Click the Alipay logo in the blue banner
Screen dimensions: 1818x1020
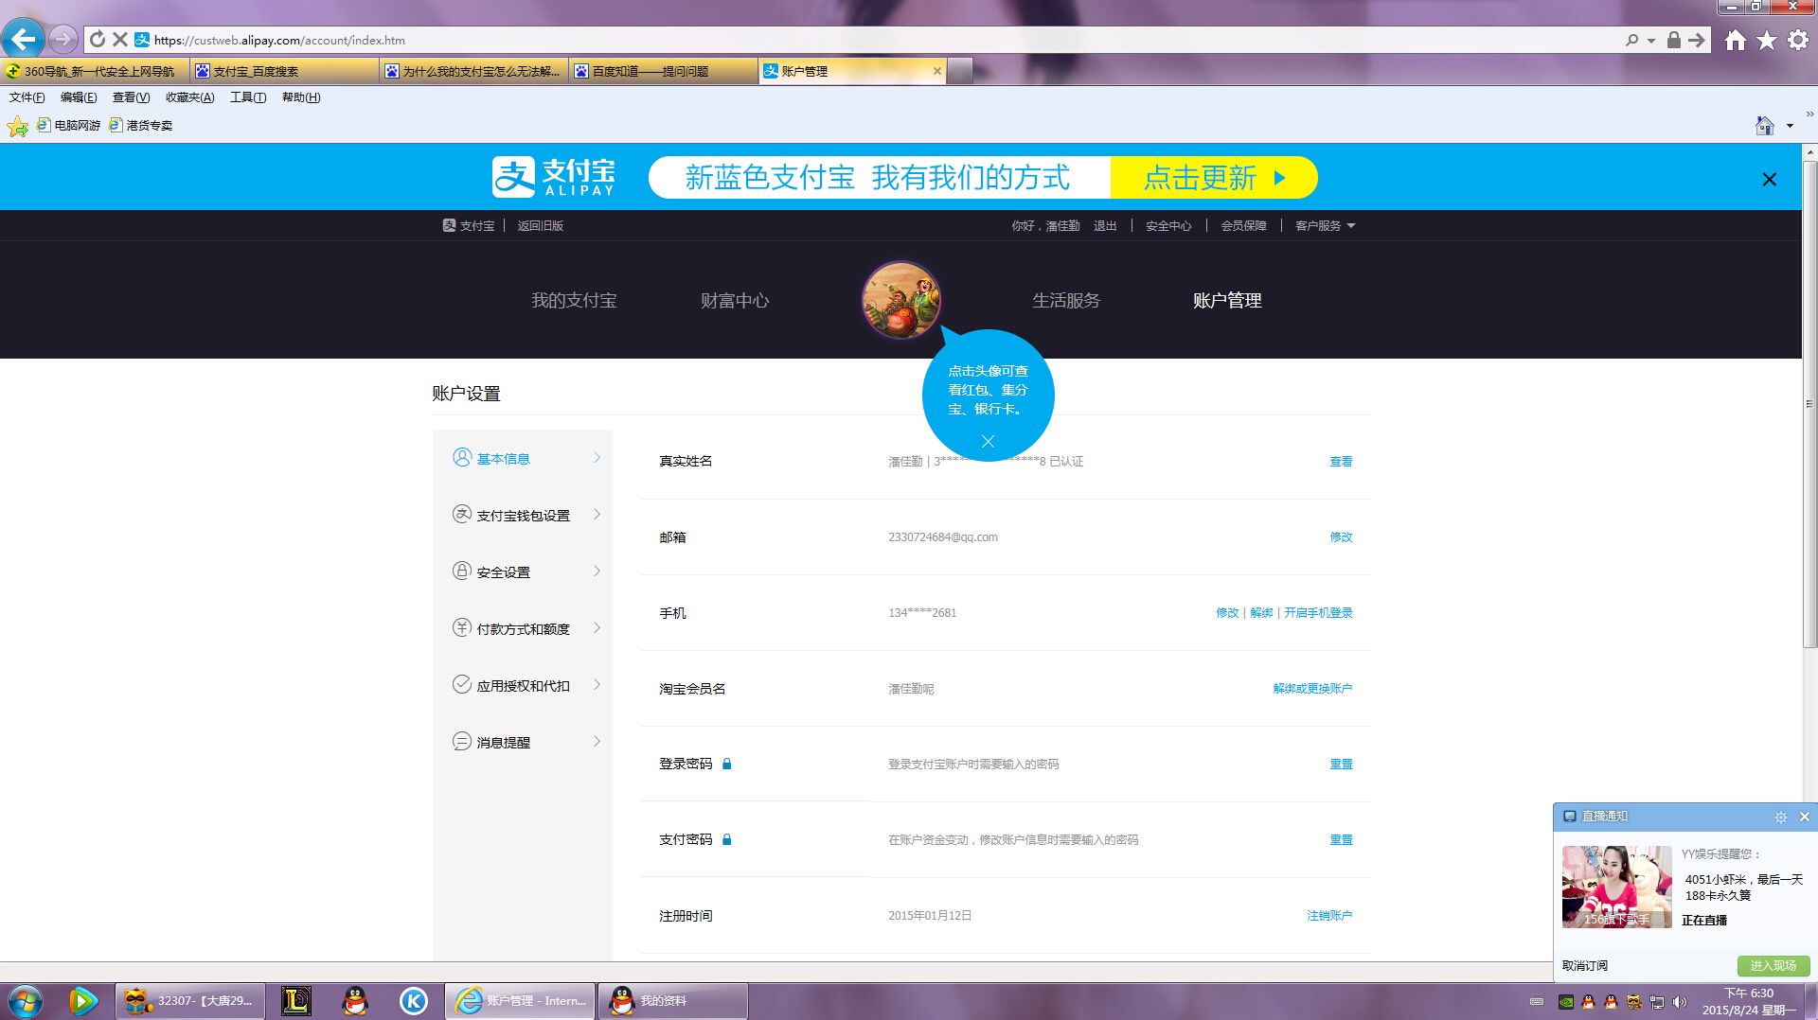click(554, 177)
